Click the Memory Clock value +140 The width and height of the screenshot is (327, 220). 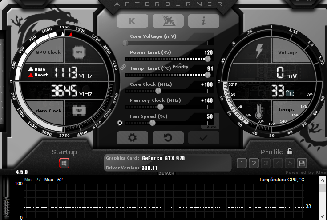tap(207, 100)
